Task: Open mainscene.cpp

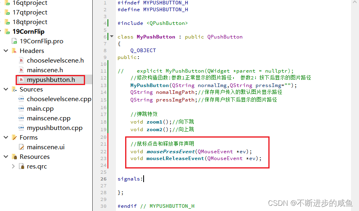Action: tap(49, 118)
